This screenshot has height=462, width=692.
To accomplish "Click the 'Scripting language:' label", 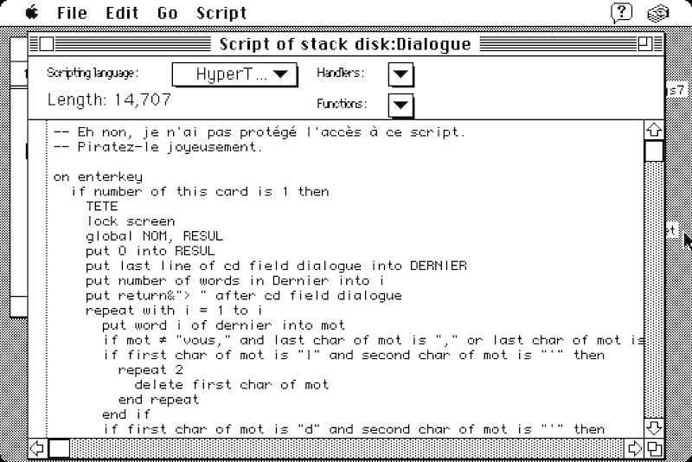I will [93, 73].
